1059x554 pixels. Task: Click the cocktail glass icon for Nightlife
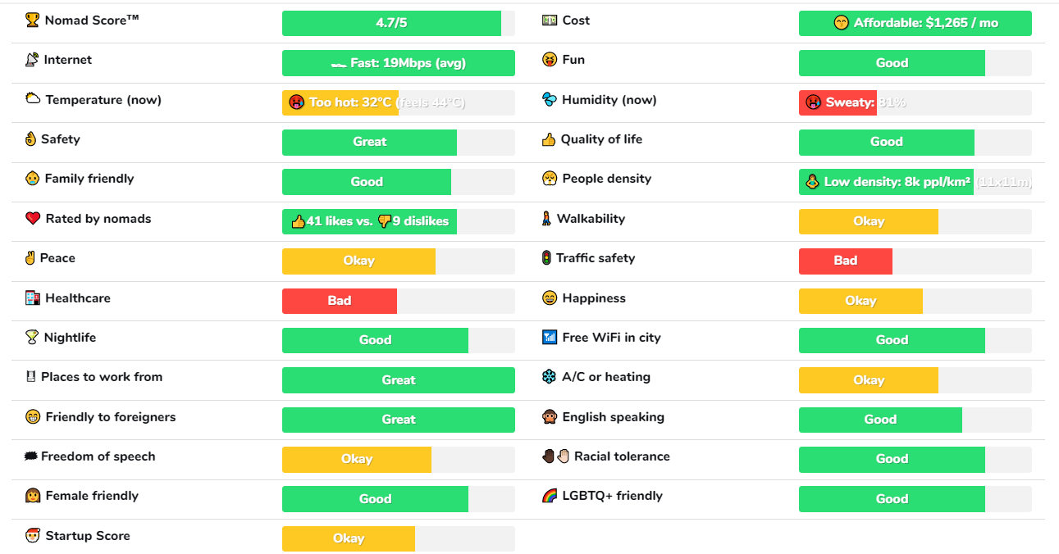click(32, 338)
